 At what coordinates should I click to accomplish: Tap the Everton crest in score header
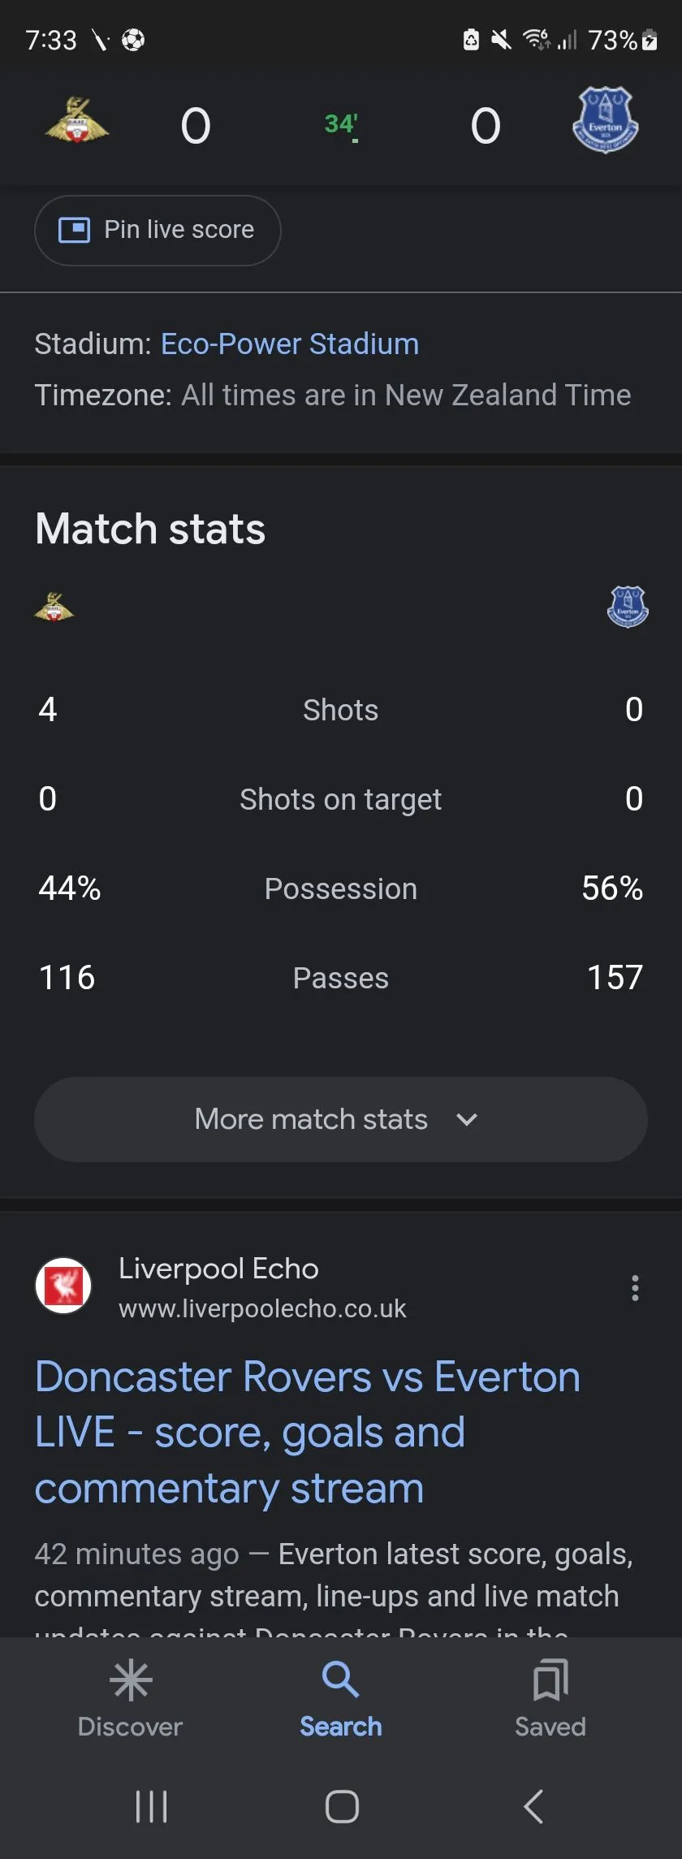coord(605,120)
